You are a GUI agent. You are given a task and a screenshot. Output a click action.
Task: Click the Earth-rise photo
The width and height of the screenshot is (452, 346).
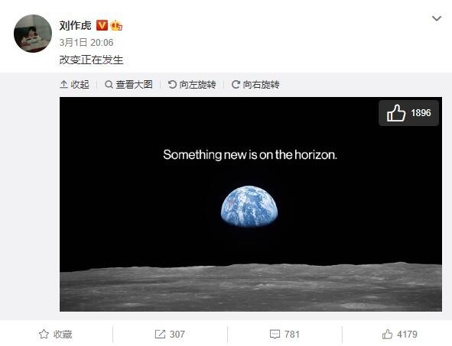251,204
